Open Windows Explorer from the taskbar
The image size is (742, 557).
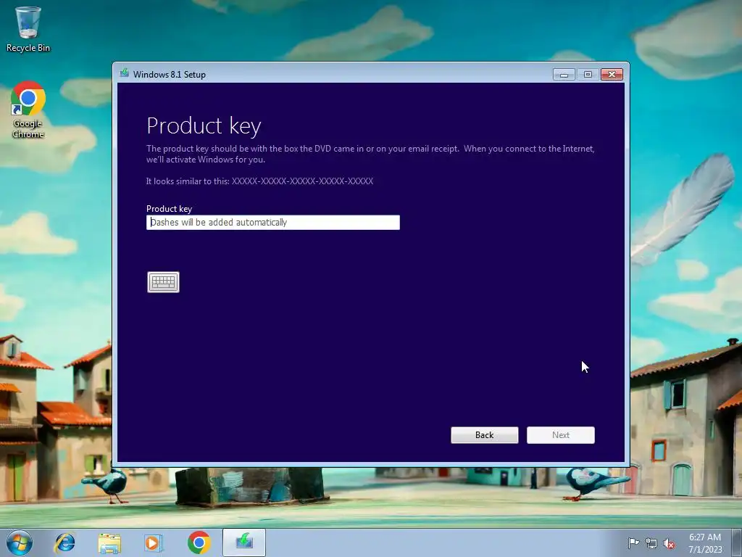[x=109, y=542]
